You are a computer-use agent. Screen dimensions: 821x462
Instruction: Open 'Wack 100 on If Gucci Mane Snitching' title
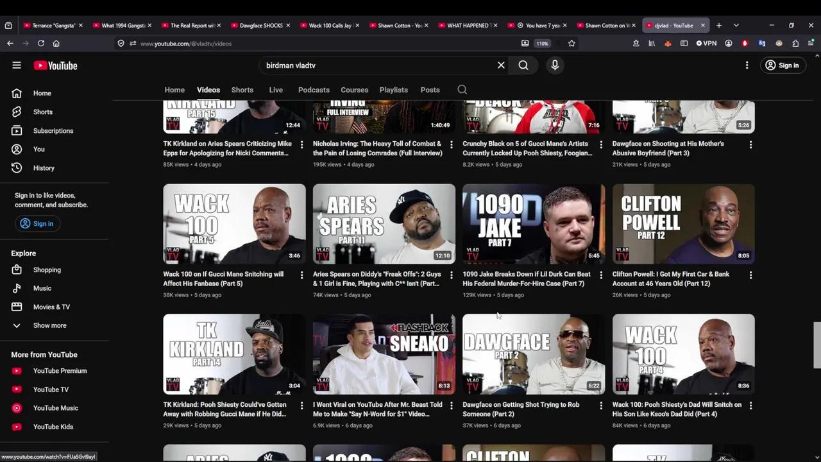coord(223,278)
